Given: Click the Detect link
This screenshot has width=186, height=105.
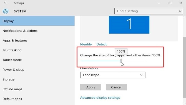Looking at the screenshot, I should (102, 44).
